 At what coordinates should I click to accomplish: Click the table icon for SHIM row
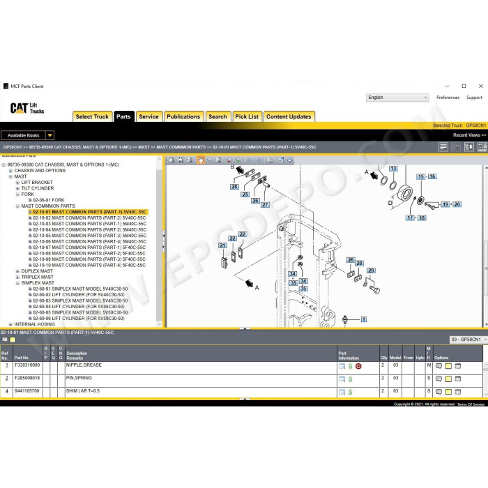(458, 392)
